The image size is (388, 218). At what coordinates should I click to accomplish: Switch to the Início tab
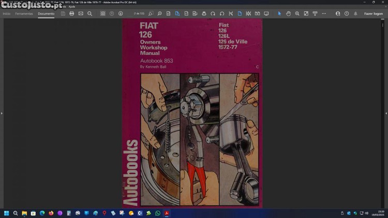(6, 13)
